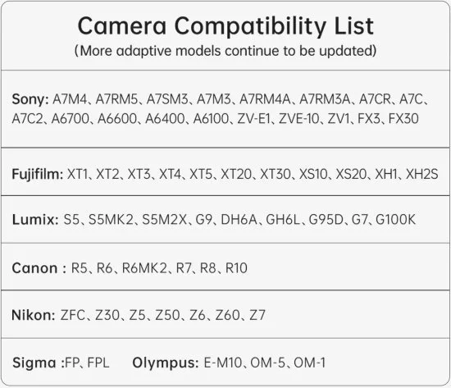Click the Sigma brand label
The width and height of the screenshot is (451, 388).
(39, 363)
